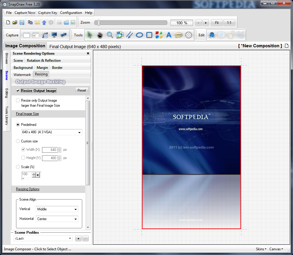
Task: Click the zoom plus button
Action: pyautogui.click(x=206, y=23)
